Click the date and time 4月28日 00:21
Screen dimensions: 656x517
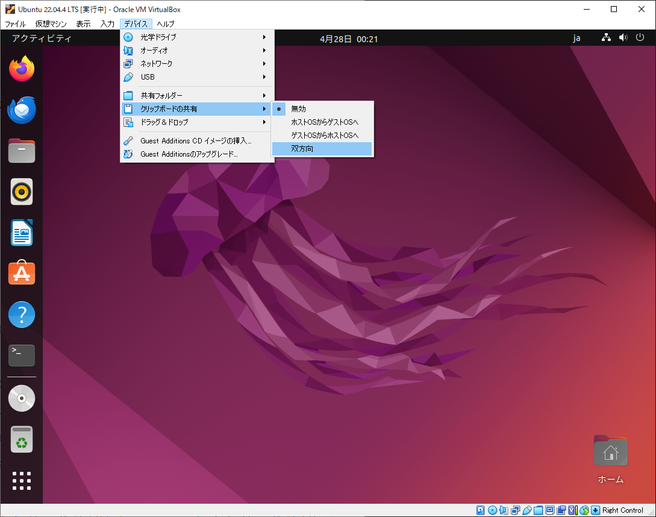[349, 39]
